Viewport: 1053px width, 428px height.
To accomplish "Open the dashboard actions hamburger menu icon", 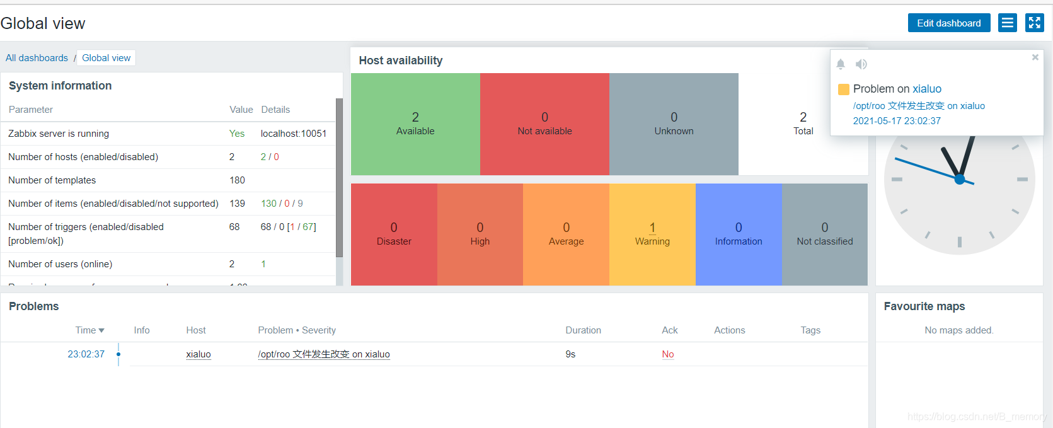I will (x=1008, y=23).
